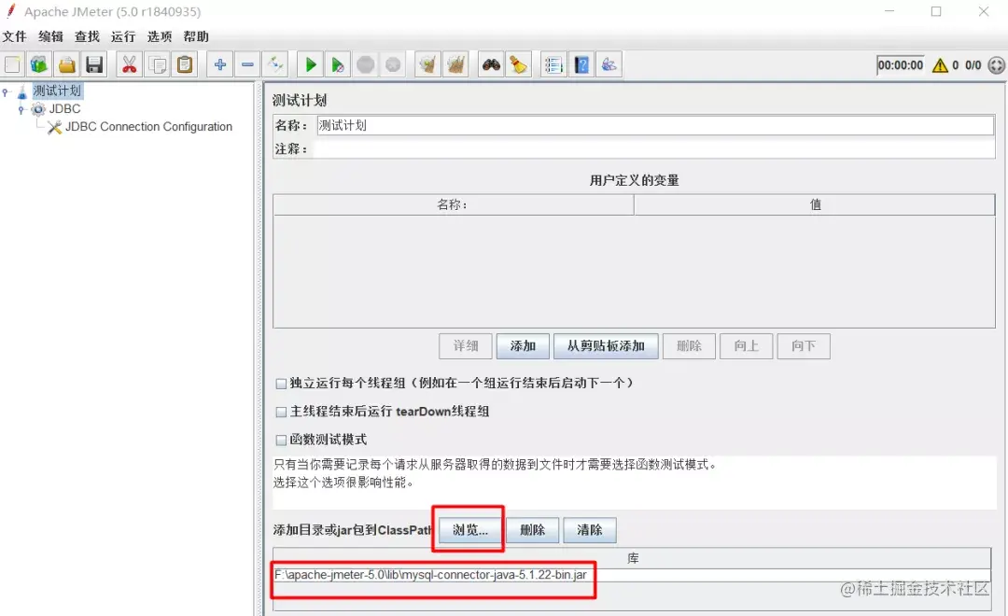Click the disabled 向上 button

(x=747, y=346)
